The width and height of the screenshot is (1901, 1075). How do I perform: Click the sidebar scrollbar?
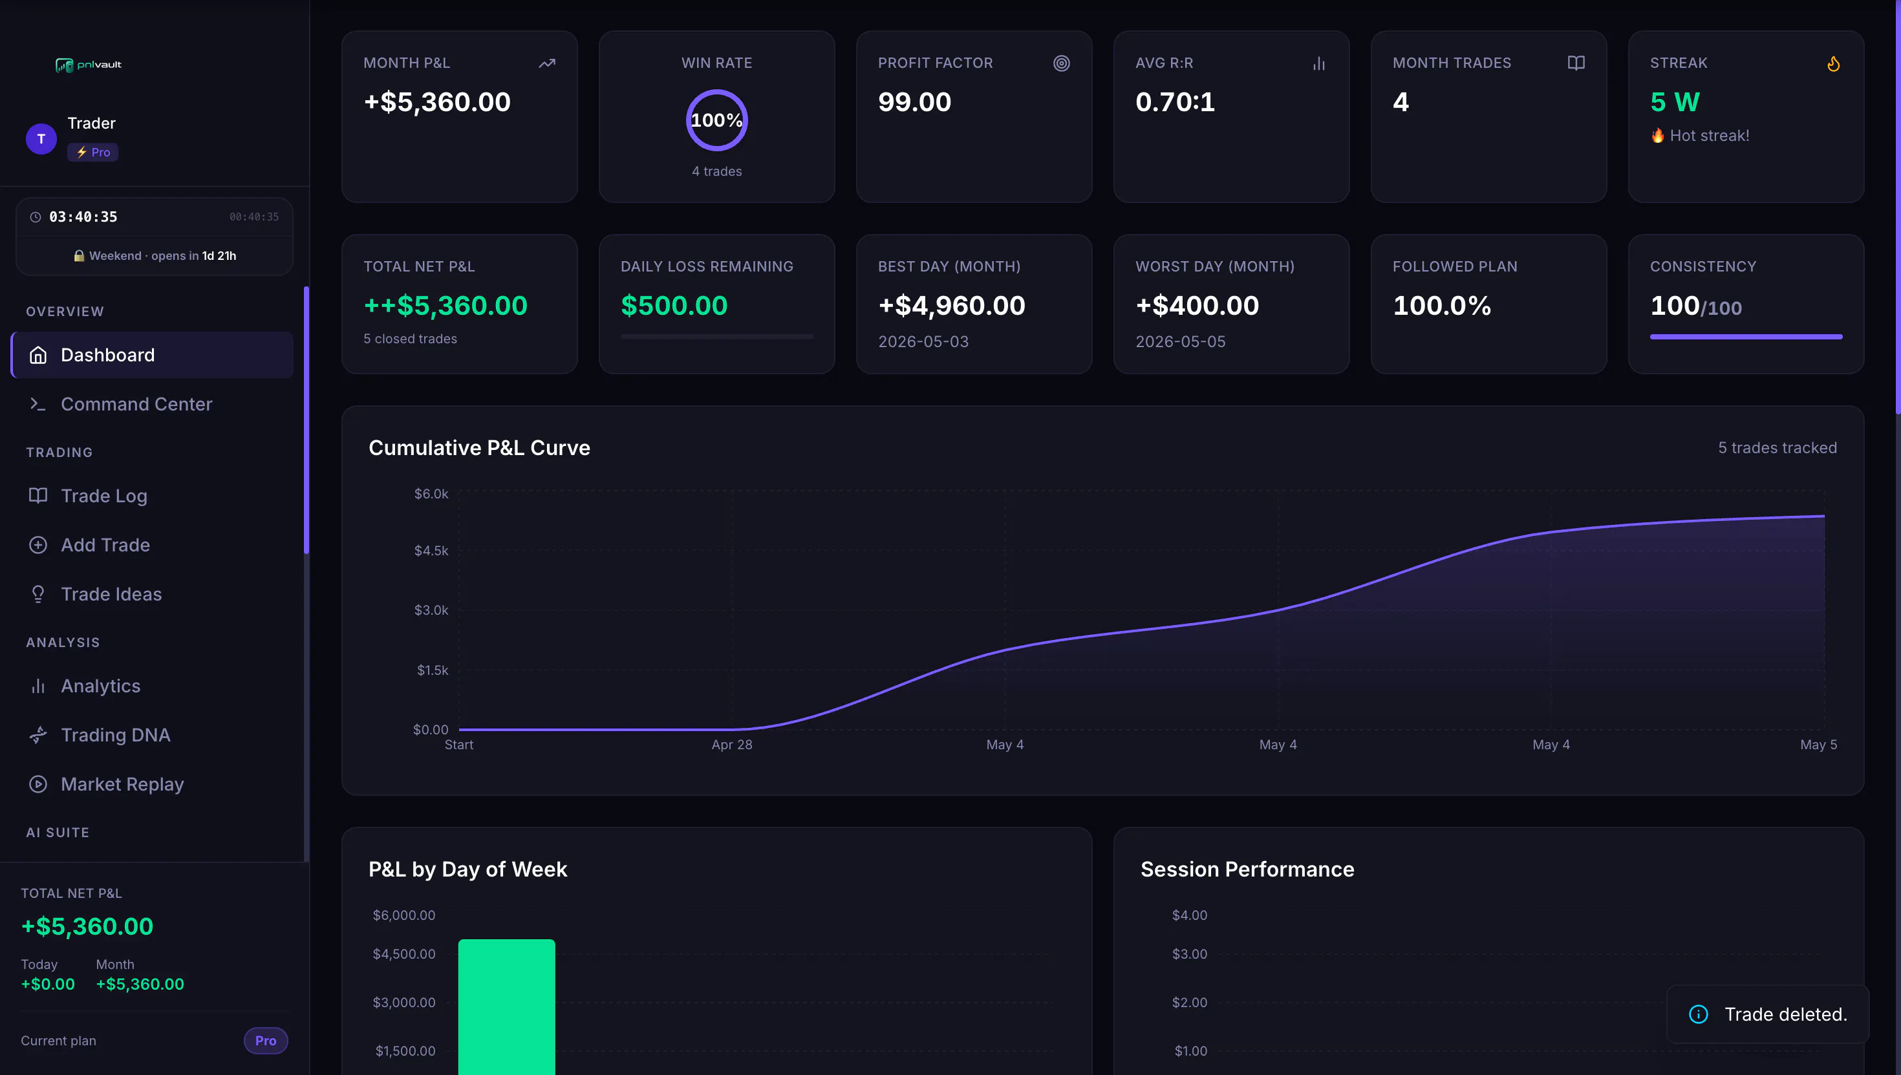[306, 420]
